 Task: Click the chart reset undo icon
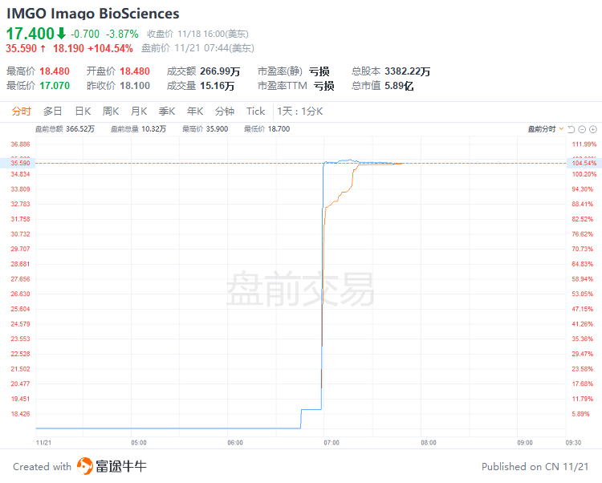click(571, 129)
